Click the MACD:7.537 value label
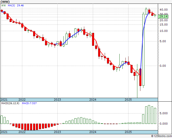 pyautogui.click(x=29, y=103)
